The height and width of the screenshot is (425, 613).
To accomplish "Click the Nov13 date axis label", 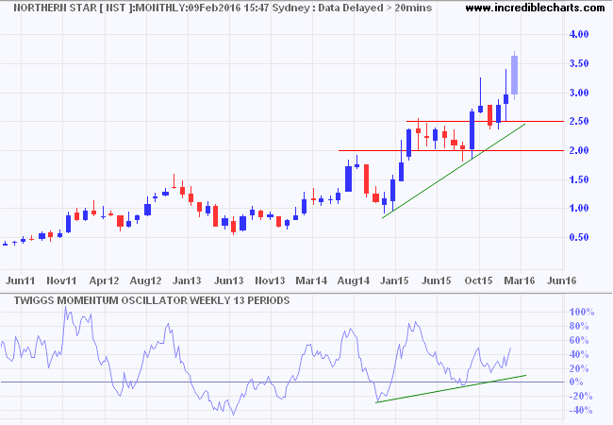I will tap(270, 280).
